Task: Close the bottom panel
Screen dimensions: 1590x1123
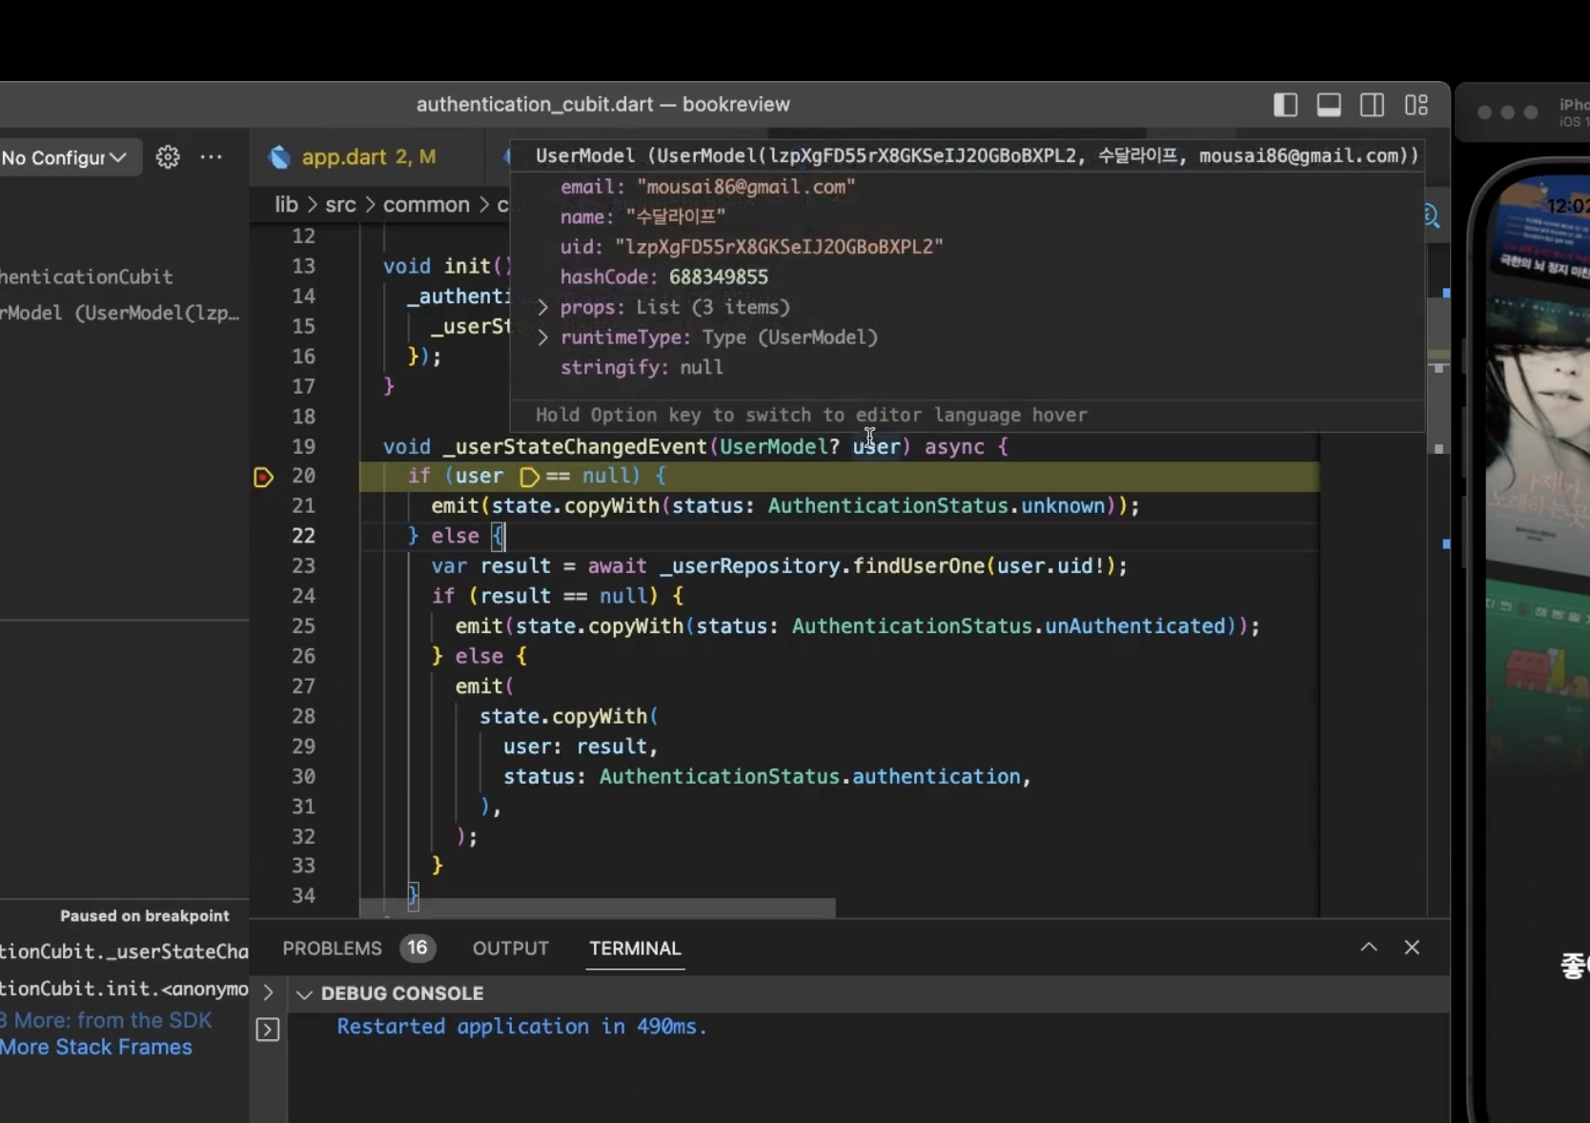Action: [x=1412, y=948]
